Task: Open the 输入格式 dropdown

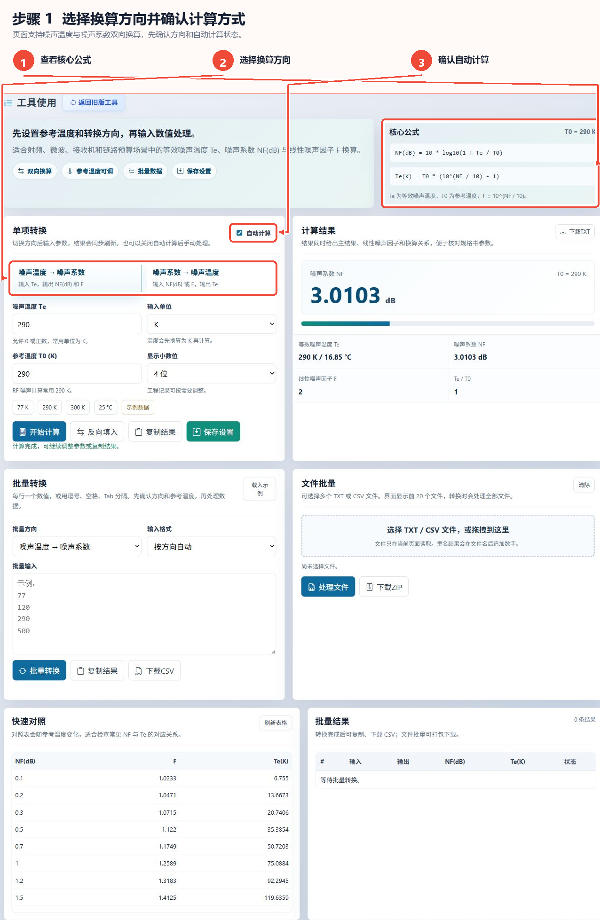Action: point(212,546)
